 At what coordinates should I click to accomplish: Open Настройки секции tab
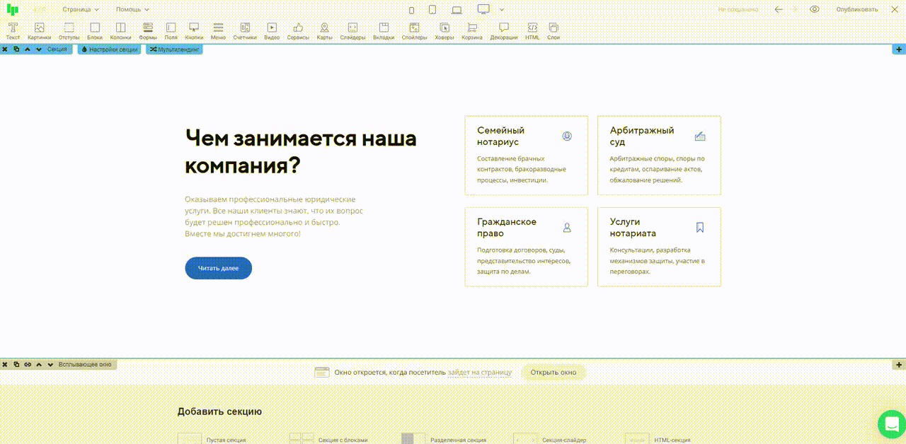[109, 49]
